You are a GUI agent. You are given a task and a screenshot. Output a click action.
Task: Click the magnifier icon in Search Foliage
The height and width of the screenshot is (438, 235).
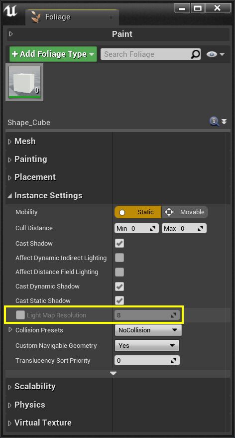click(195, 54)
